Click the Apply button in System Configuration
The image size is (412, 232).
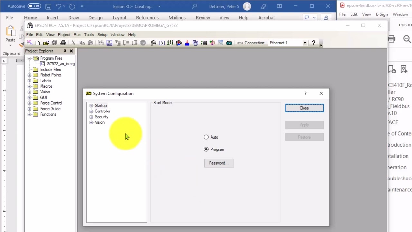click(304, 125)
